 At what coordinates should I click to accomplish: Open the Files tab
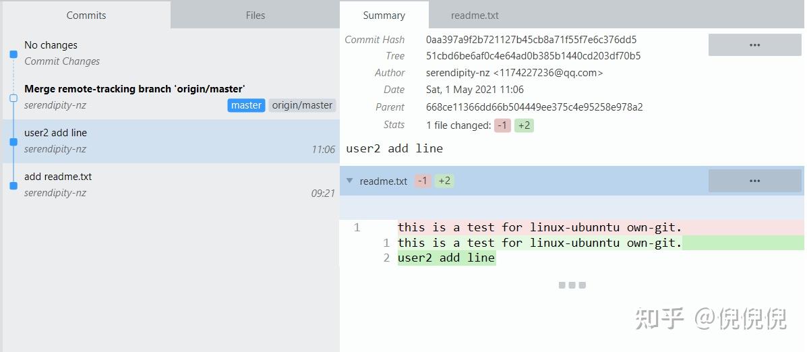[x=255, y=15]
